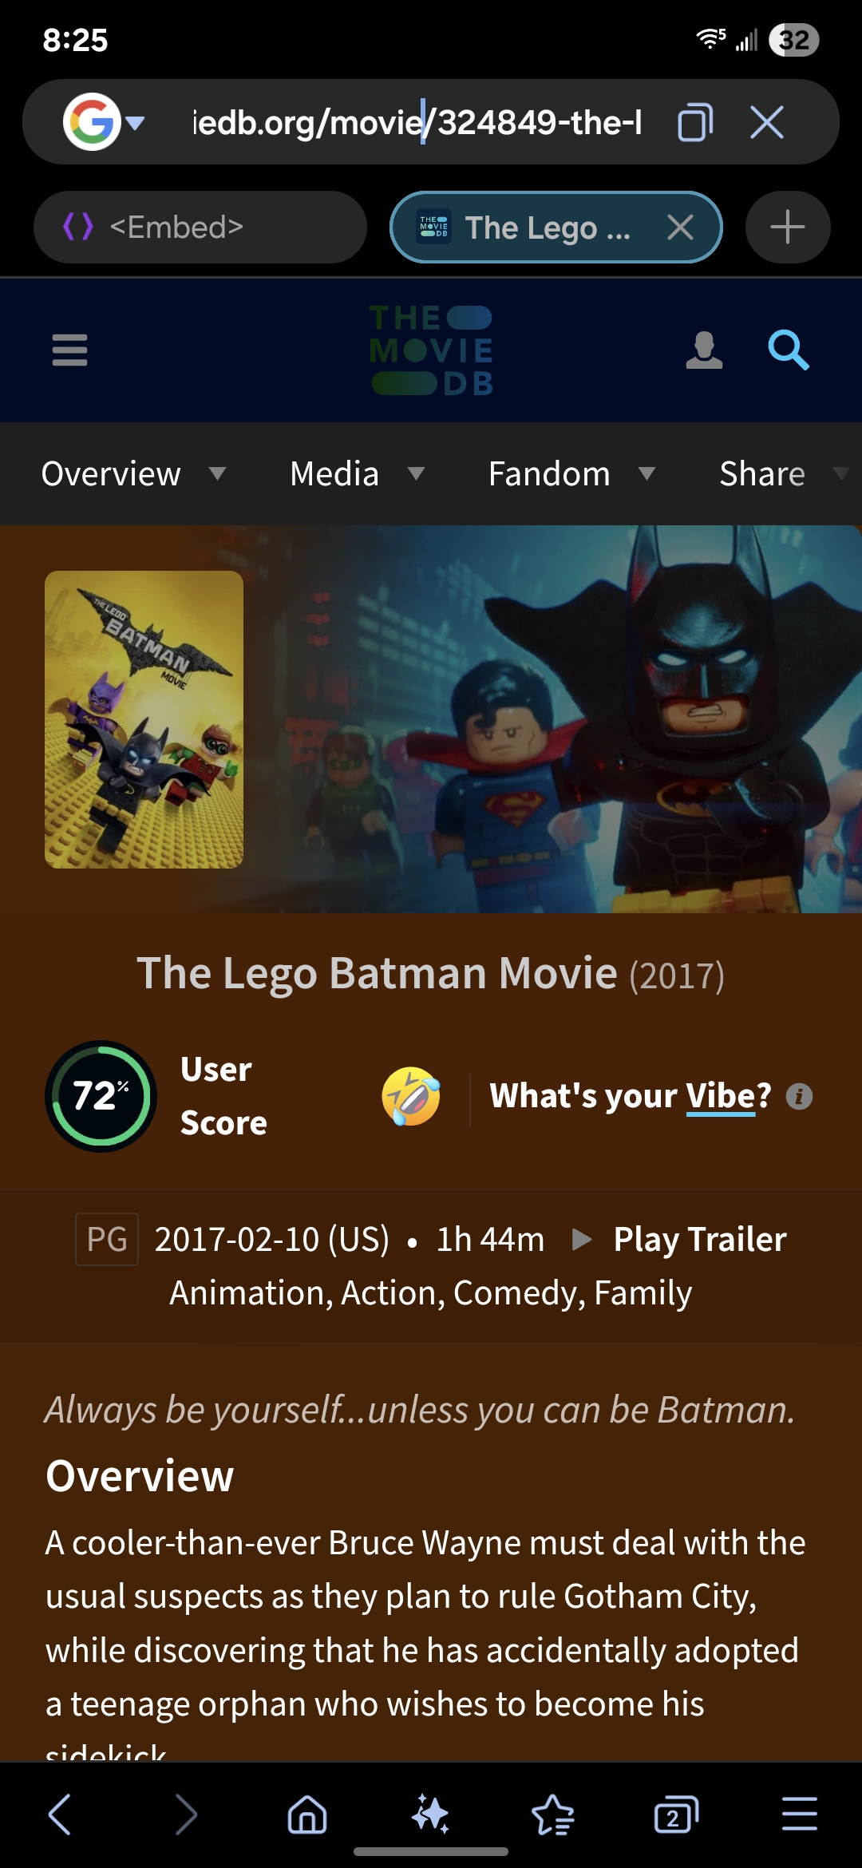Screen dimensions: 862x1868
Task: Open browser menu in bottom bar
Action: 799,1815
